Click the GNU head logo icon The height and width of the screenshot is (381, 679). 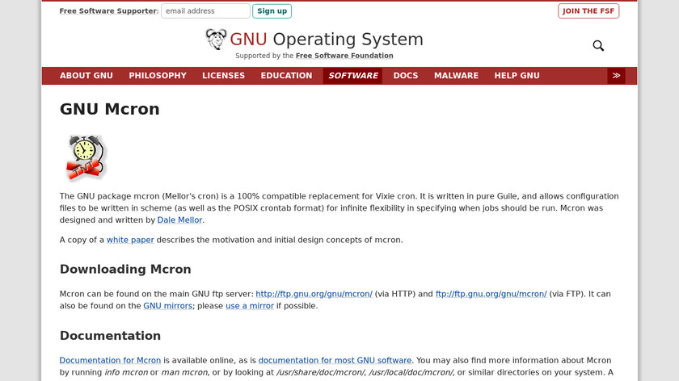216,40
